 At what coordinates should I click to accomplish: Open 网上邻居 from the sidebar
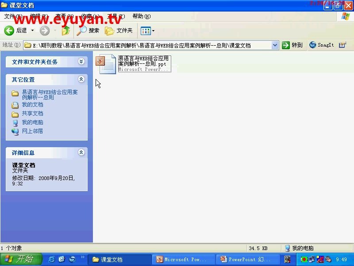tap(32, 131)
